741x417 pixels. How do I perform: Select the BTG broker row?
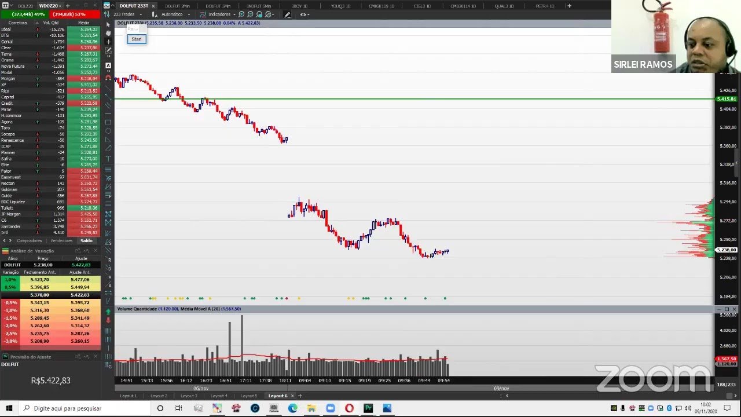(x=50, y=35)
